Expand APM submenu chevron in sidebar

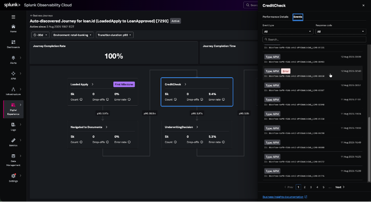coord(20,74)
